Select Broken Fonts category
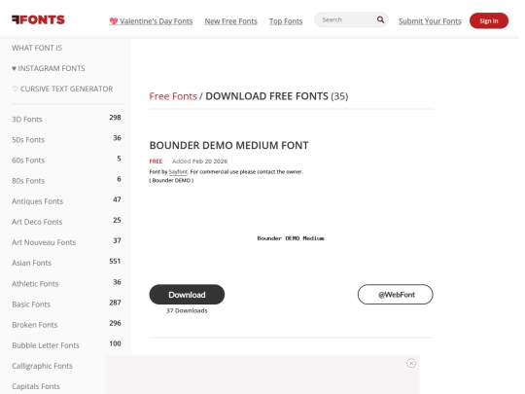This screenshot has height=394, width=525. point(35,325)
